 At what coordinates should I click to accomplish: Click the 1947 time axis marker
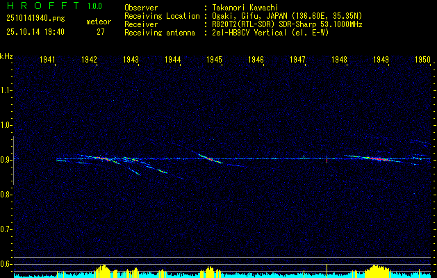pyautogui.click(x=297, y=59)
